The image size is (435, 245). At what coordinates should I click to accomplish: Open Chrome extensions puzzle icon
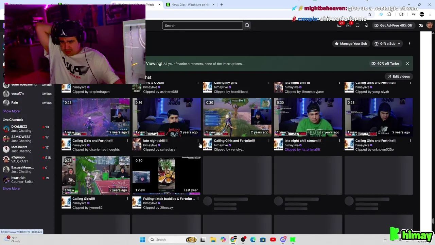pyautogui.click(x=389, y=14)
